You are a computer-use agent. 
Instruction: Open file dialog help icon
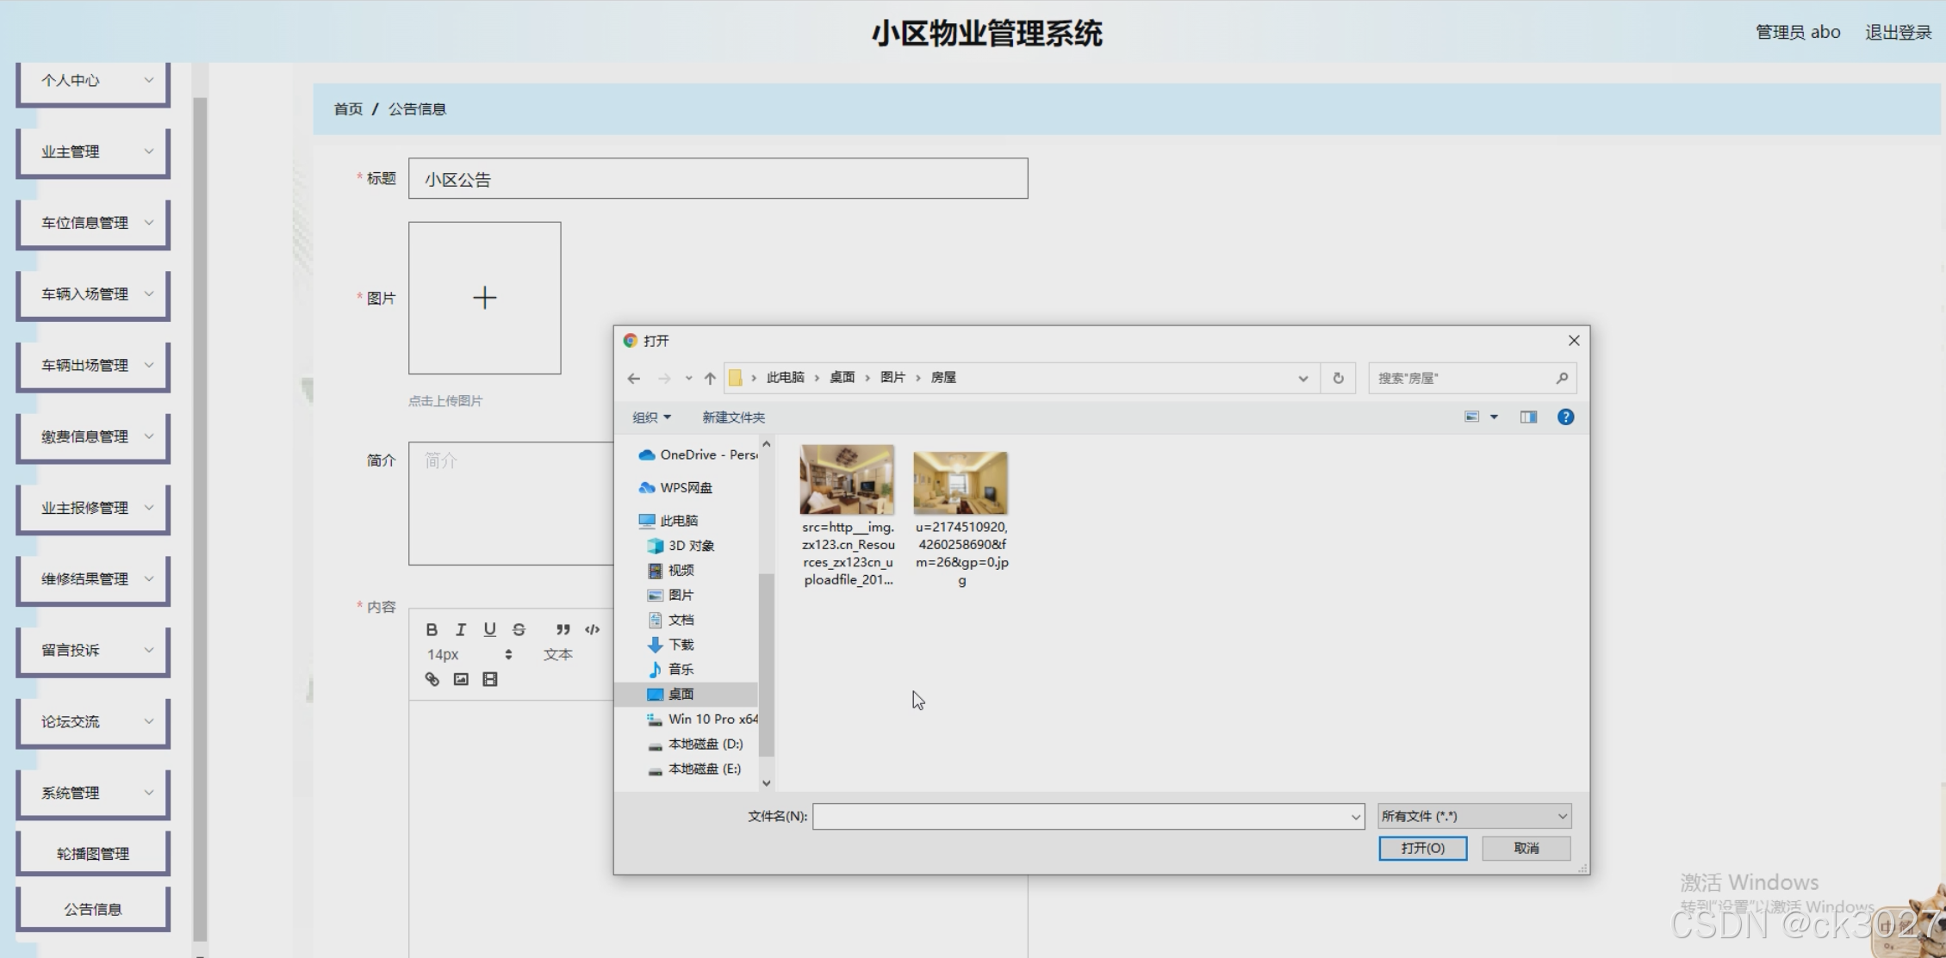coord(1565,417)
